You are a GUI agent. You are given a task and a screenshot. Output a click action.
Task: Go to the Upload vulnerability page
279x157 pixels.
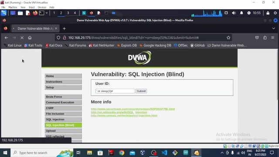click(63, 131)
